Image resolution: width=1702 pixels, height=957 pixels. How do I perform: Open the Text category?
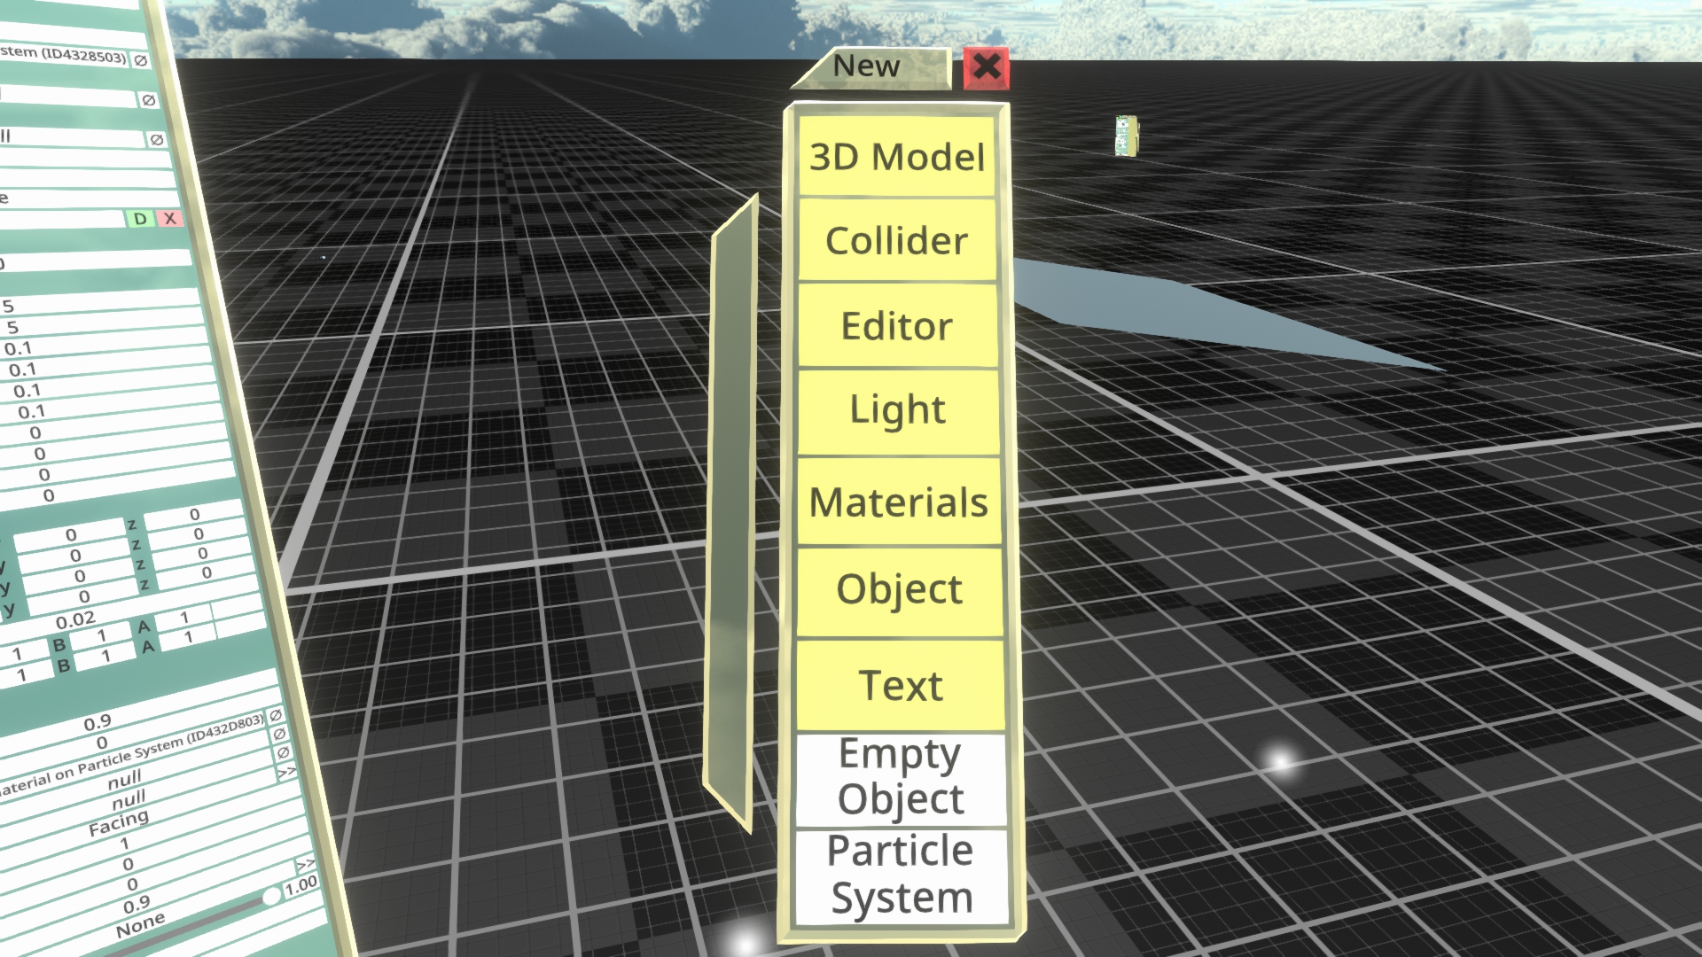pyautogui.click(x=901, y=686)
